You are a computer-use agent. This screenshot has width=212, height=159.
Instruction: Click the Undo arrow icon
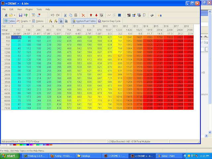(x=53, y=15)
